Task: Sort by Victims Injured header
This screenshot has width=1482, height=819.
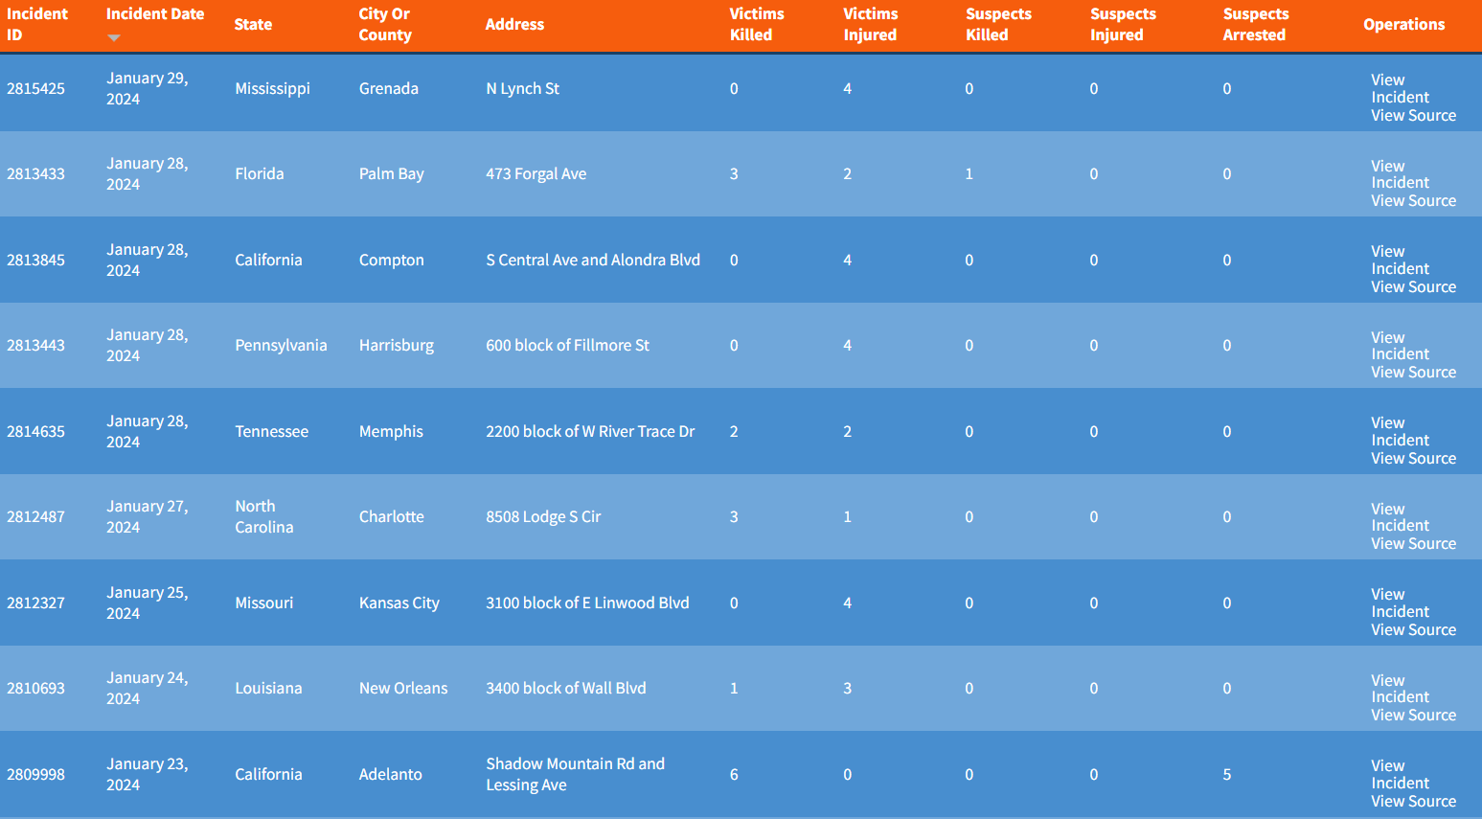Action: click(x=871, y=24)
